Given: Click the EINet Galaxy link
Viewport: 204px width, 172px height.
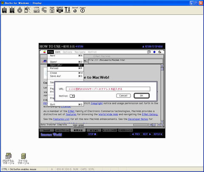Looking at the screenshot, I should point(150,114).
